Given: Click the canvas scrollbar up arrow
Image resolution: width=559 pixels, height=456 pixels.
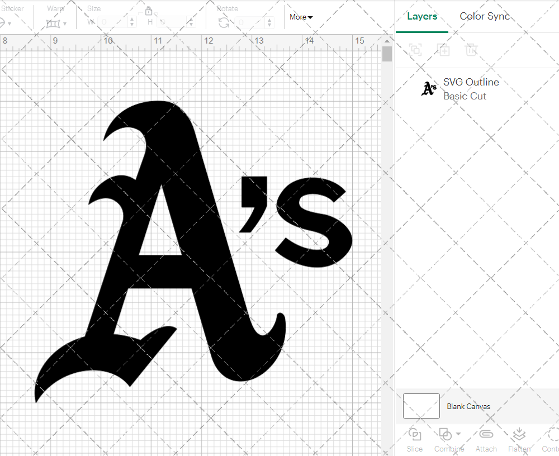Looking at the screenshot, I should point(387,41).
